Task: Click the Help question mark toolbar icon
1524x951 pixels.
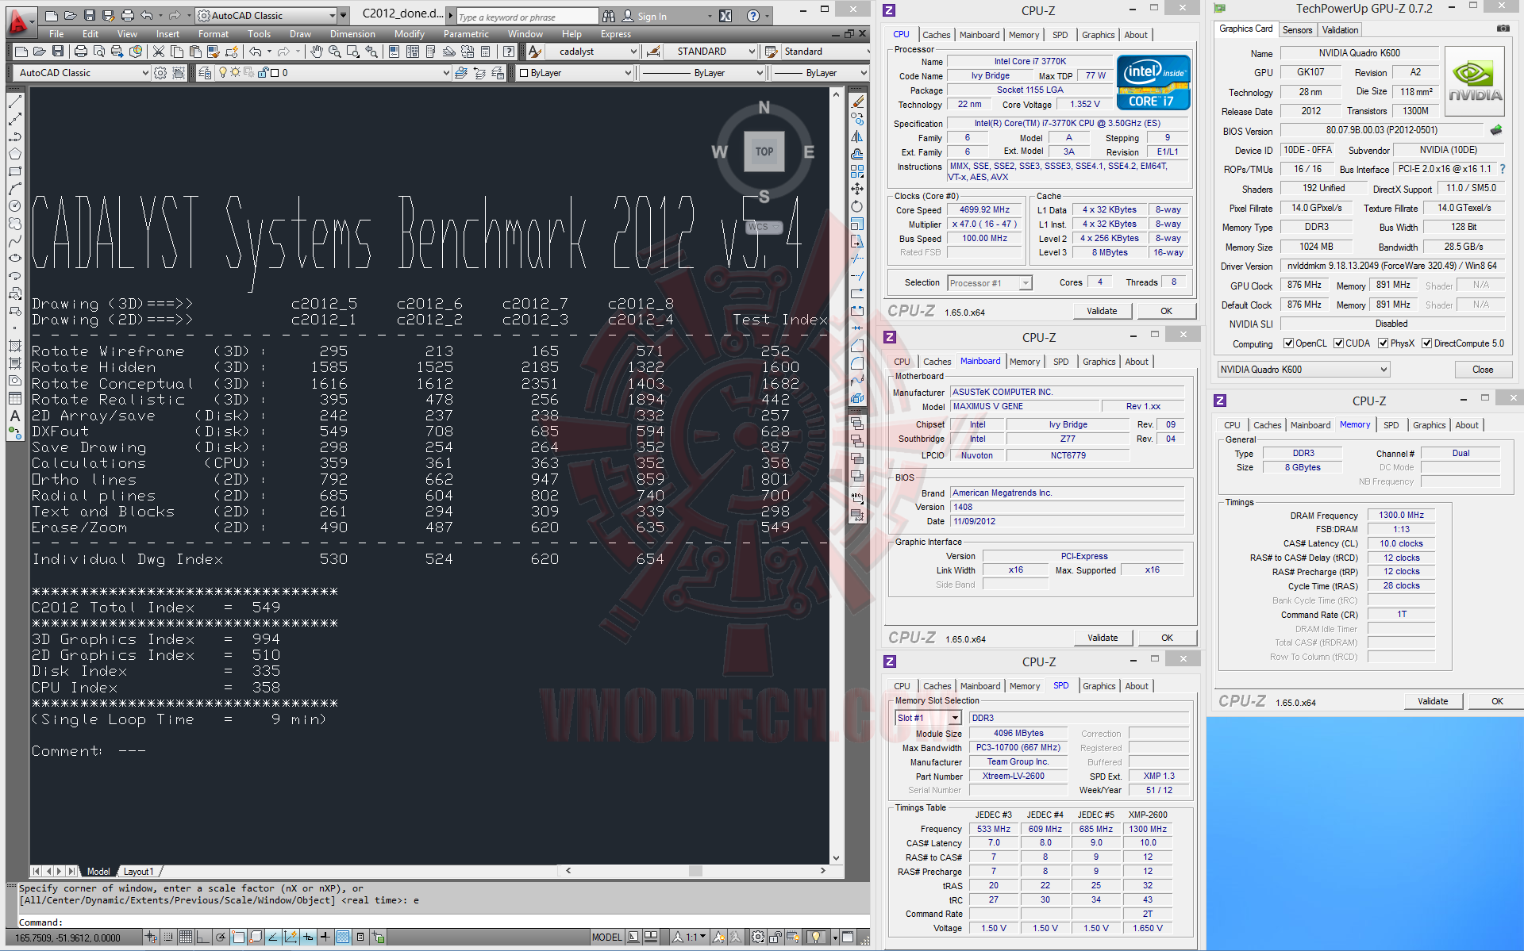Action: pyautogui.click(x=509, y=52)
